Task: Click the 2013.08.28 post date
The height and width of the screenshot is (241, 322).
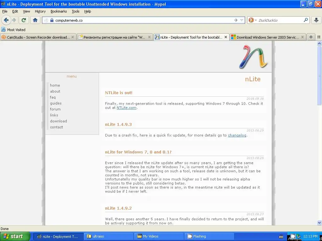Action: pyautogui.click(x=255, y=158)
